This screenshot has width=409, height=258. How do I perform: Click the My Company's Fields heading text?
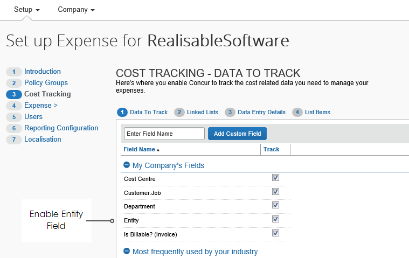(x=168, y=165)
